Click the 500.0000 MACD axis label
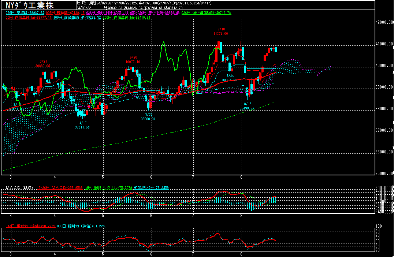This screenshot has width=394, height=257. pyautogui.click(x=384, y=188)
